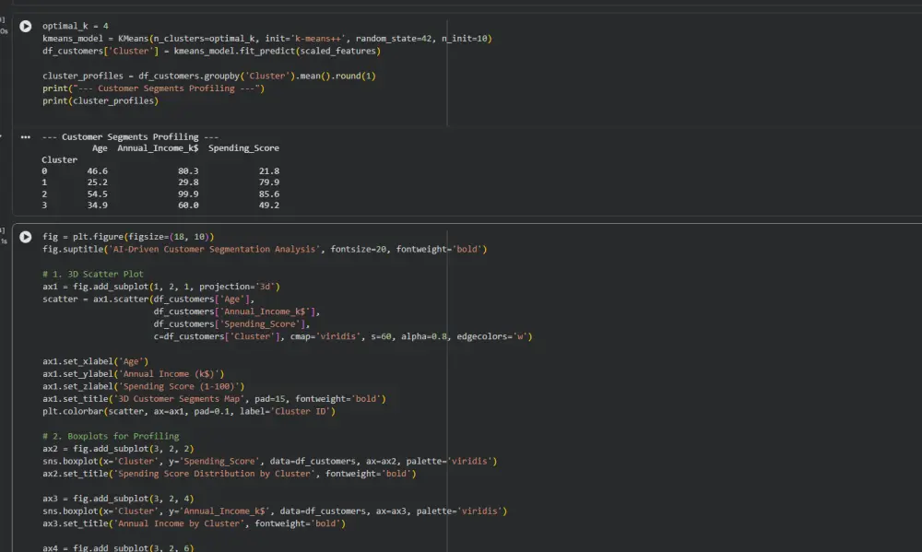The height and width of the screenshot is (552, 922).
Task: Click the output heading '--- Customer Segments Profiling ---'
Action: point(130,137)
